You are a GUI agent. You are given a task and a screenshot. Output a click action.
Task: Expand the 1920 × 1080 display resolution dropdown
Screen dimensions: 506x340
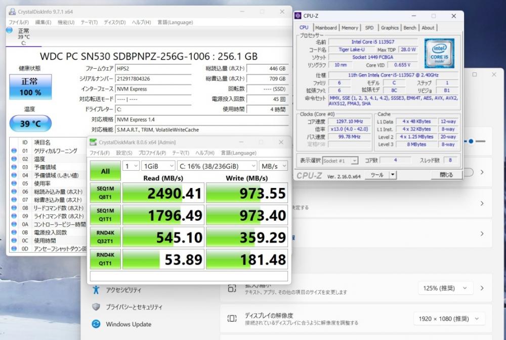pyautogui.click(x=449, y=319)
